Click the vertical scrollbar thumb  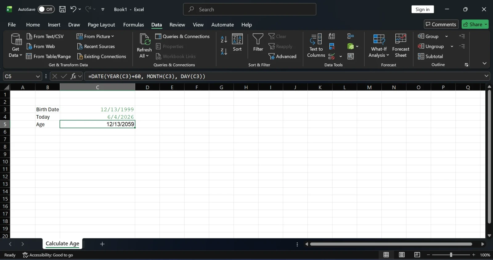tap(489, 156)
